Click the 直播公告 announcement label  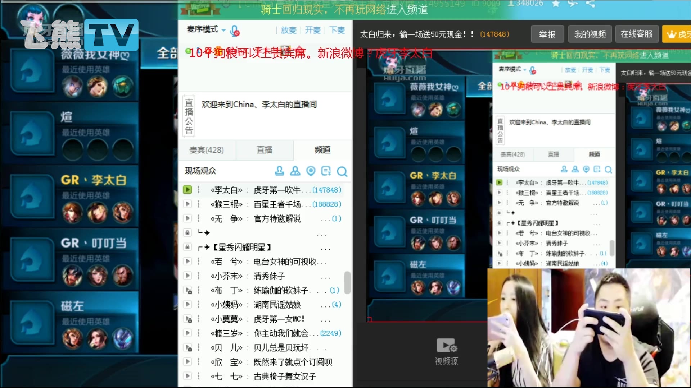point(189,116)
